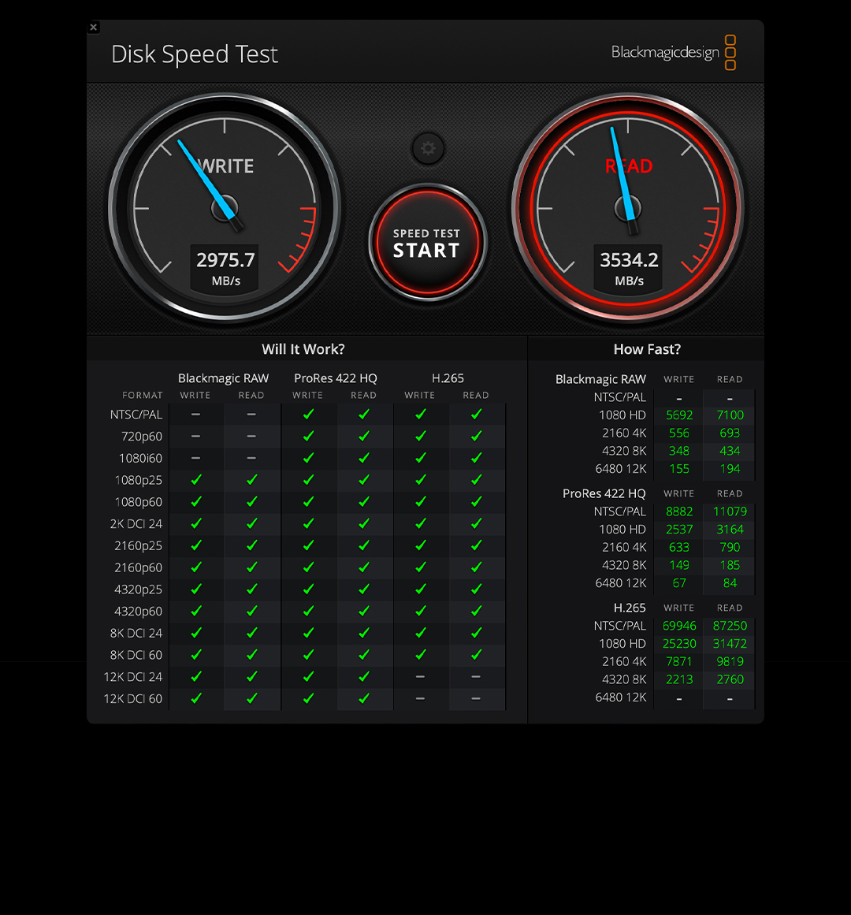Click Blackmagic RAW write dash for NTSC/PAL

tap(196, 415)
